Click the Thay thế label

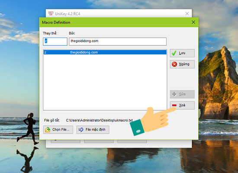pyautogui.click(x=50, y=33)
